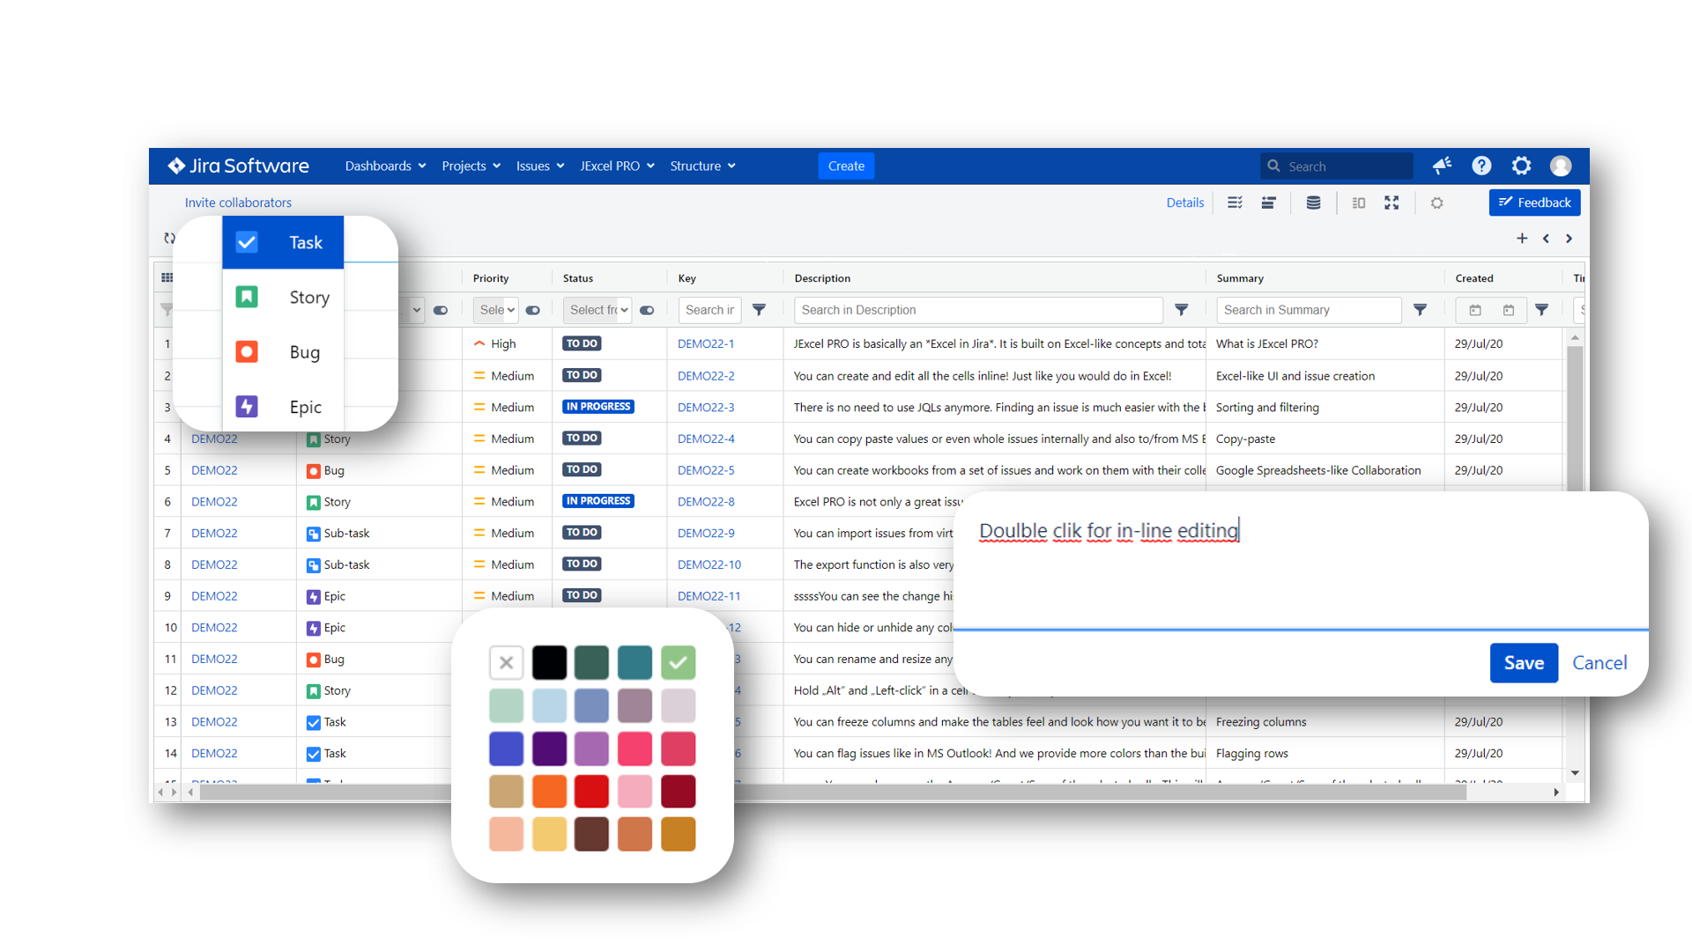The image size is (1692, 951).
Task: Pick the black color swatch
Action: click(549, 663)
